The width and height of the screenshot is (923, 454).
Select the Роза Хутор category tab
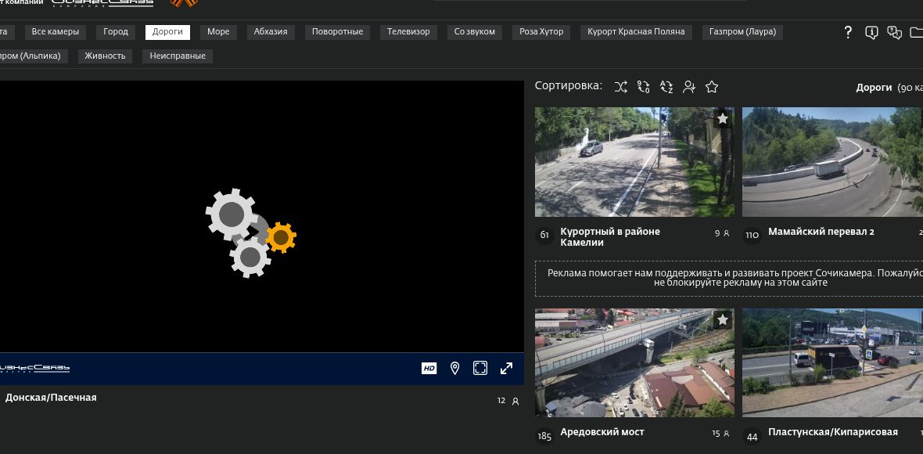click(541, 32)
